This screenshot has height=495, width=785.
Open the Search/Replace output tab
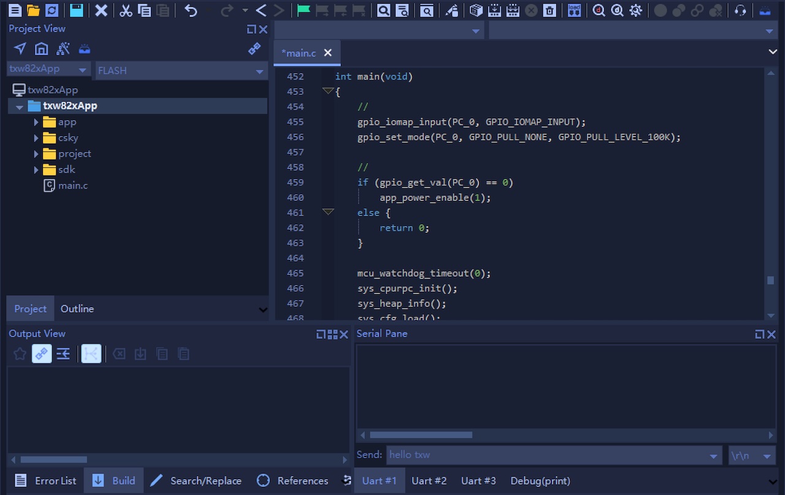(196, 481)
